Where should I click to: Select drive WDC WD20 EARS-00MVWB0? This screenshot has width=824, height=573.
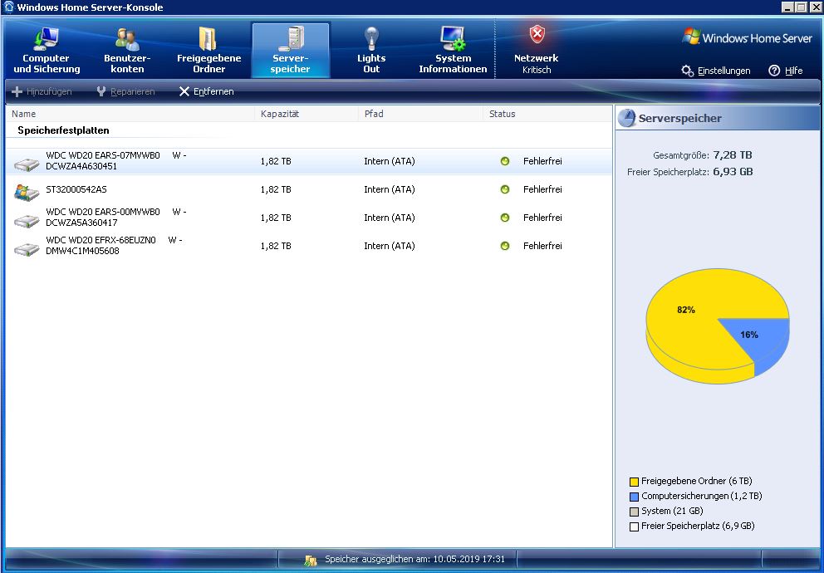coord(309,218)
